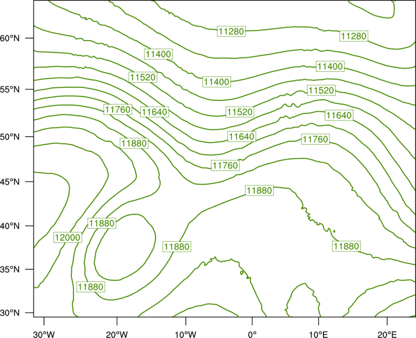Click the 35°N latitude axis label

pyautogui.click(x=10, y=269)
